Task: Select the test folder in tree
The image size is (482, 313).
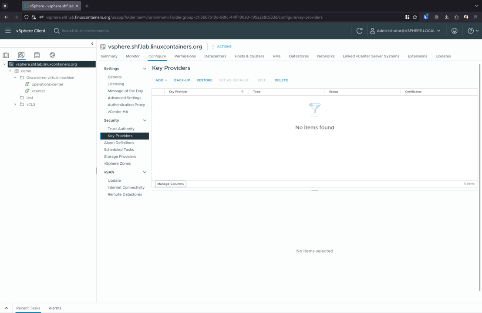Action: click(x=30, y=97)
